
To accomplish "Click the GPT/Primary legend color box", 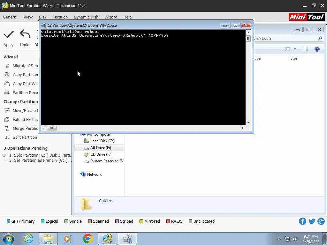I will pos(8,221).
